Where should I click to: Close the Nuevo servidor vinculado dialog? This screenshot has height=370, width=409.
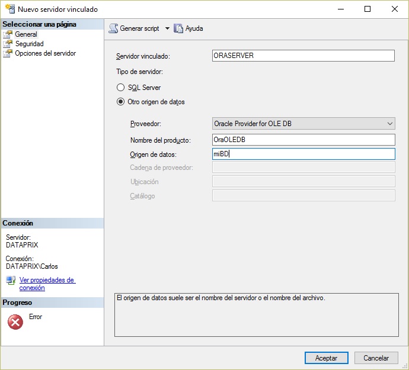pyautogui.click(x=395, y=9)
